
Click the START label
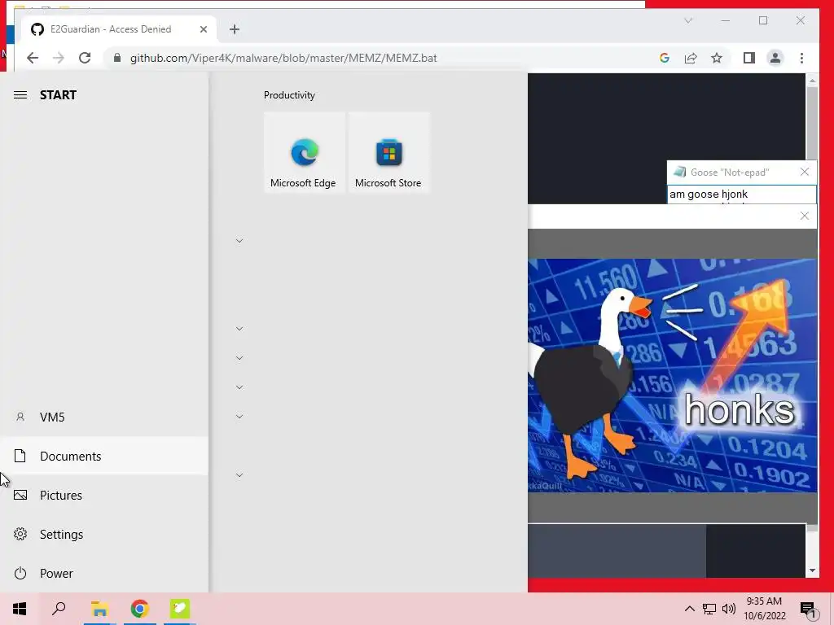click(58, 95)
